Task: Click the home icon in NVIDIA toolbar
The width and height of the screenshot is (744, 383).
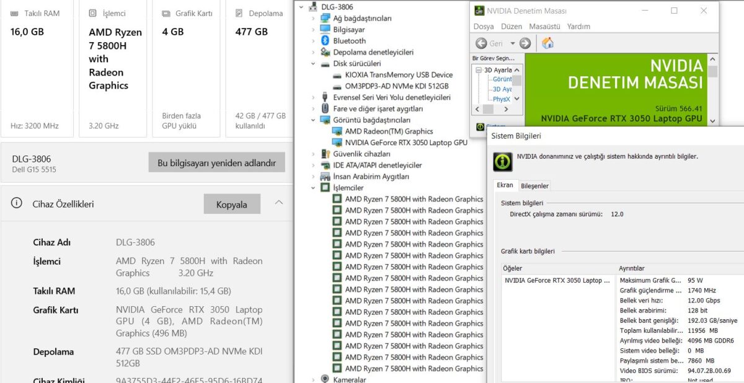Action: tap(547, 43)
